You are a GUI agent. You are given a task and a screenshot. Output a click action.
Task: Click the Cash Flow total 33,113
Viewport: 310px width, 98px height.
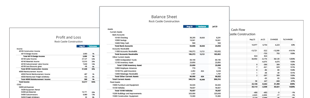(x=254, y=87)
